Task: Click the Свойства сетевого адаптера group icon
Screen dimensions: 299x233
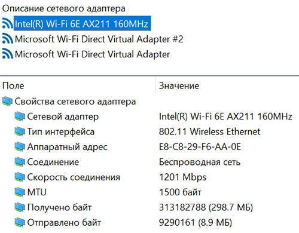Action: tap(8, 101)
